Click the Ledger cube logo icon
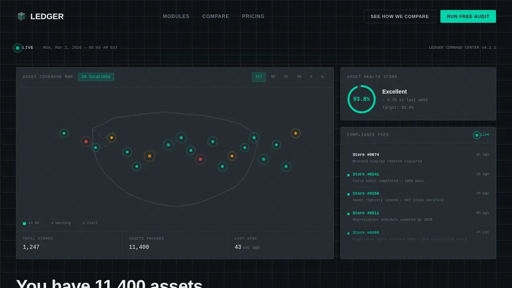 point(22,16)
